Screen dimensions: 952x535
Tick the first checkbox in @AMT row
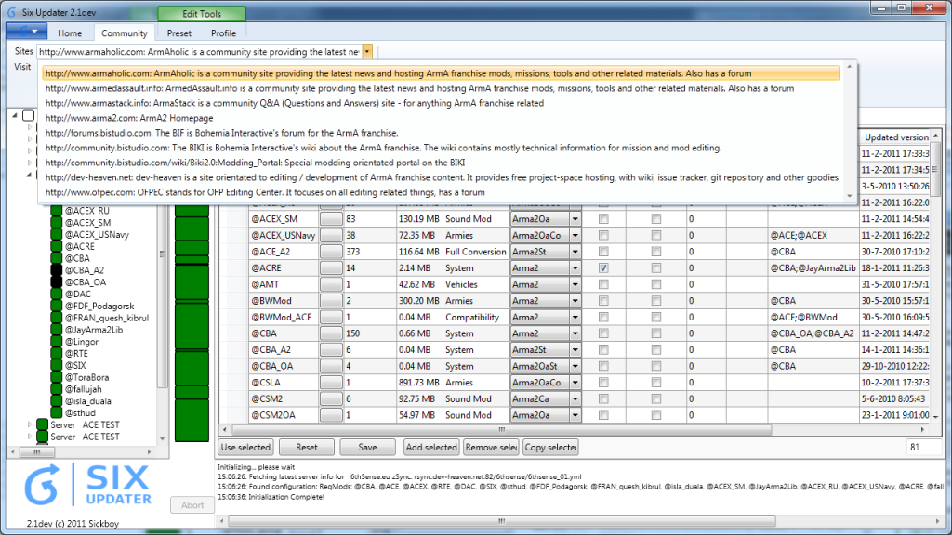pyautogui.click(x=603, y=284)
